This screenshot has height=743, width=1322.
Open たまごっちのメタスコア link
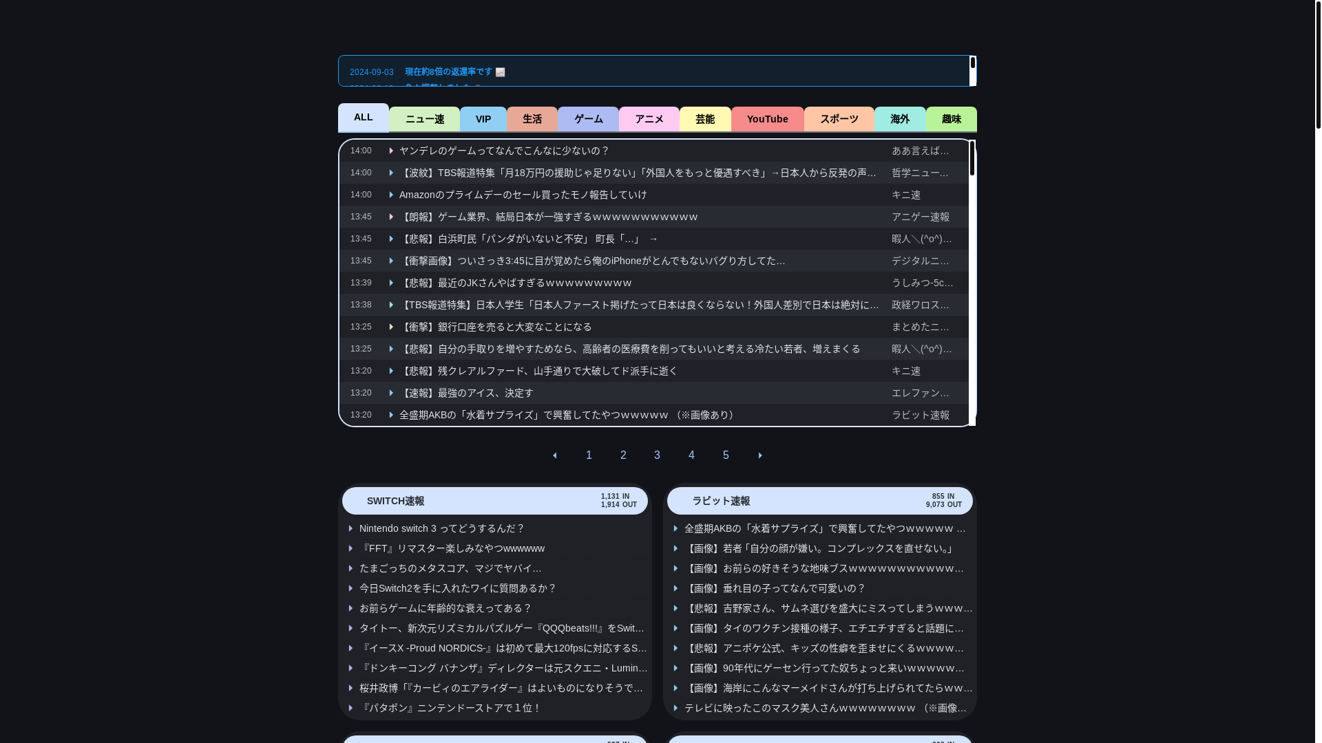tap(450, 568)
